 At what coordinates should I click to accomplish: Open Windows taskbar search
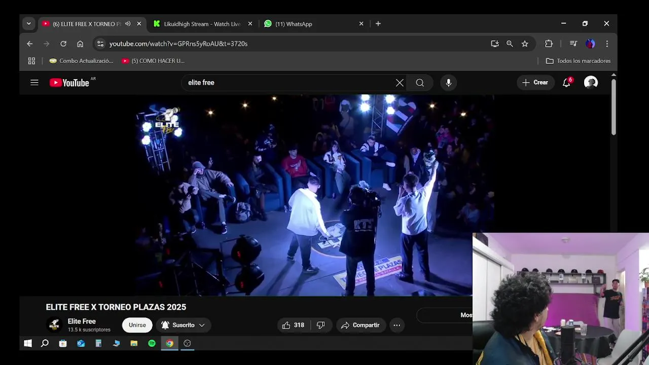point(45,343)
